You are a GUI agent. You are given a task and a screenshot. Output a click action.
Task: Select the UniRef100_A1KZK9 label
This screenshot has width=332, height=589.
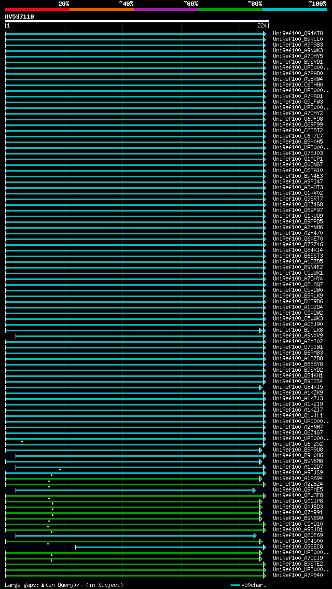coord(298,393)
